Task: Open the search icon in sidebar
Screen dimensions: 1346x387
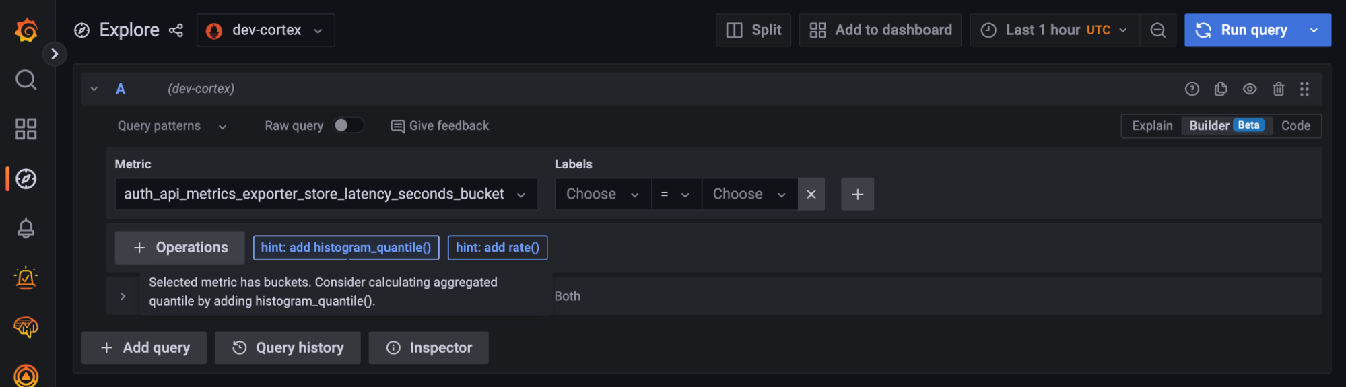Action: coord(26,80)
